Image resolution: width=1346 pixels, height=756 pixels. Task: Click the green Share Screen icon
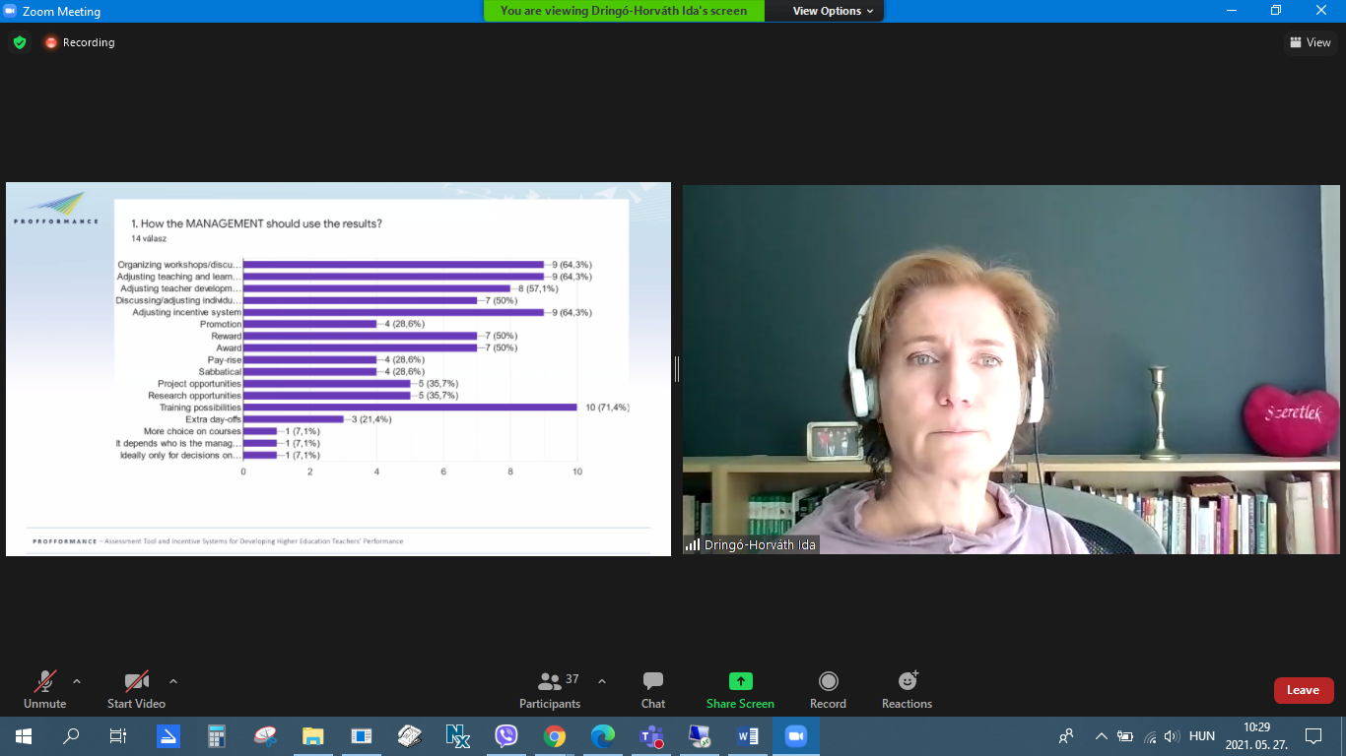tap(740, 681)
